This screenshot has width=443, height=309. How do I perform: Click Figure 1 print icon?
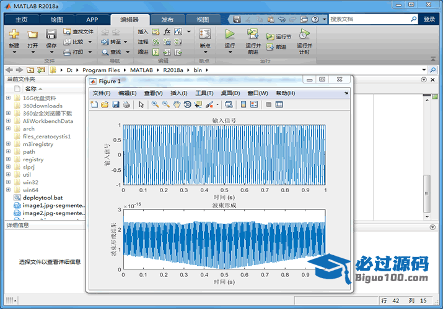[x=126, y=104]
